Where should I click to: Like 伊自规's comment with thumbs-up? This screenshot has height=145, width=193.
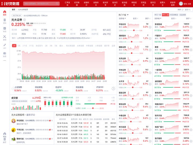coord(50,121)
